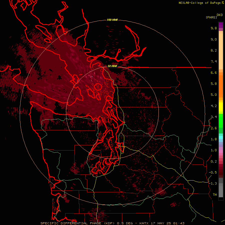Click the 9.0 value on the scale
The width and height of the screenshot is (225, 225).
pos(214,39)
